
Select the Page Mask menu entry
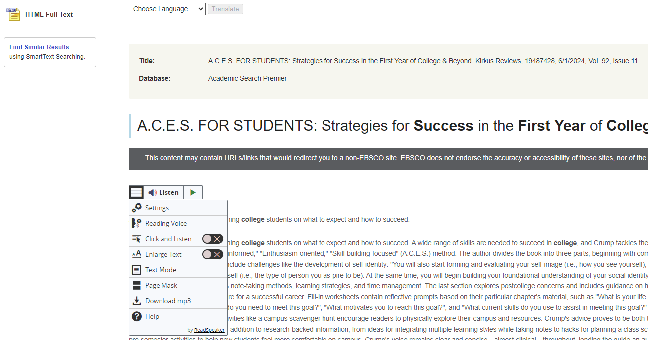pyautogui.click(x=161, y=285)
